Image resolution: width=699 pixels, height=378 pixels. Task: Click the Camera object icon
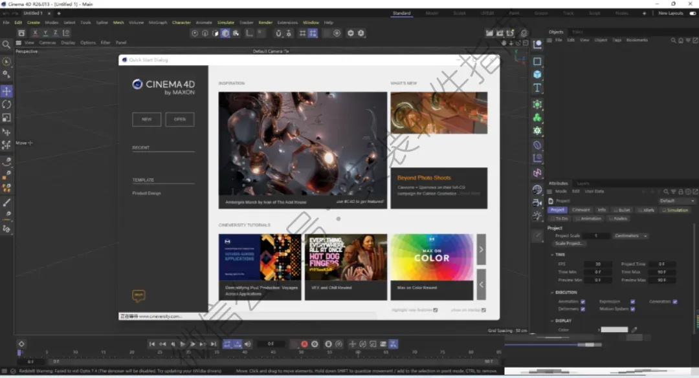[x=537, y=203]
